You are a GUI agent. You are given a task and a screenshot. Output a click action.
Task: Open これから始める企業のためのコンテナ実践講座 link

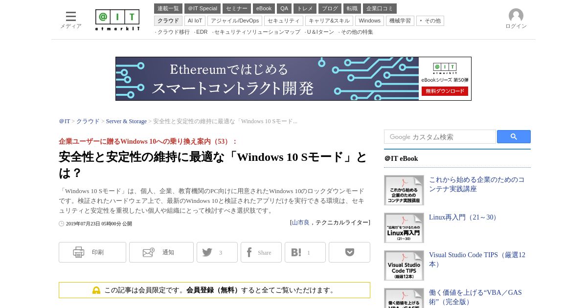pos(477,184)
